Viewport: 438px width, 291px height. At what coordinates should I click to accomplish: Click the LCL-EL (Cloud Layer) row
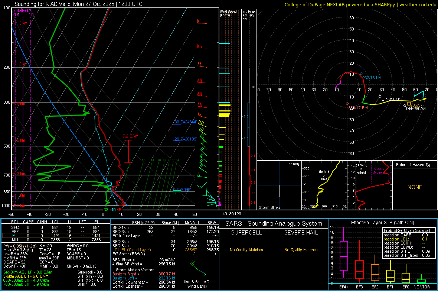pyautogui.click(x=166, y=250)
